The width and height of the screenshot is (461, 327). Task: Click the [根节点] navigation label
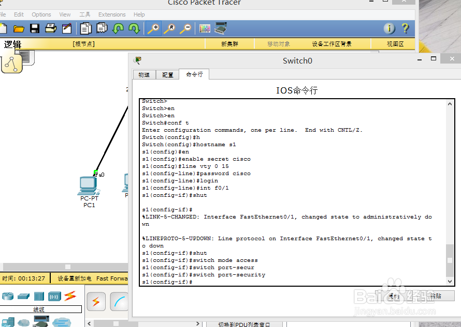coord(84,44)
